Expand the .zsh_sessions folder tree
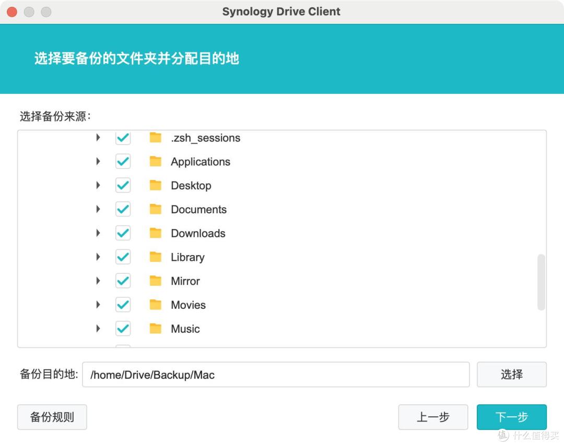The image size is (564, 447). point(98,138)
